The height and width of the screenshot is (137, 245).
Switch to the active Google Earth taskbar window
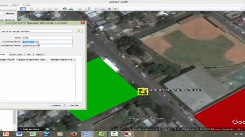pos(87,134)
